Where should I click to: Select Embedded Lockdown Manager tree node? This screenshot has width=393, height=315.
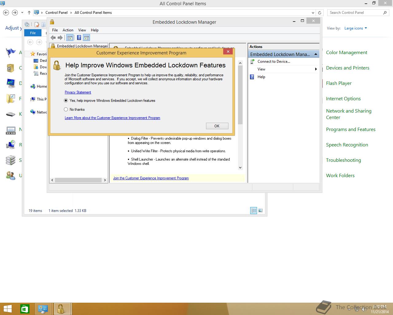[x=82, y=46]
